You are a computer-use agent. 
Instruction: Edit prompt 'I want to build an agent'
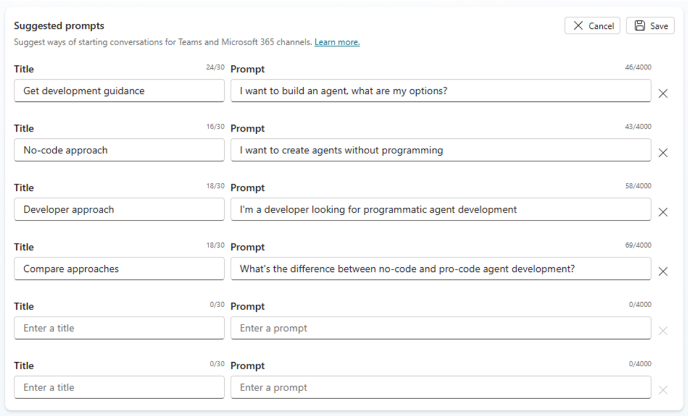pyautogui.click(x=441, y=91)
